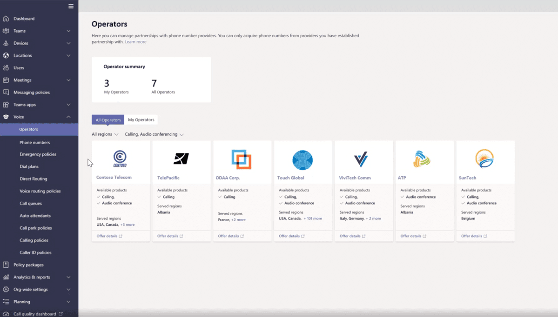Click the Policy packages icon

pyautogui.click(x=6, y=265)
